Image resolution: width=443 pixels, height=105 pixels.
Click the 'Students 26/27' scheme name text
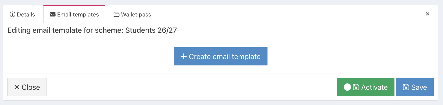coord(151,30)
